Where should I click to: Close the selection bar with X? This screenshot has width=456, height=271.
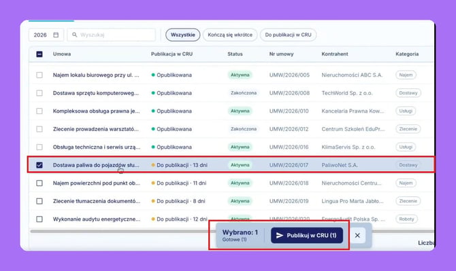click(x=357, y=235)
